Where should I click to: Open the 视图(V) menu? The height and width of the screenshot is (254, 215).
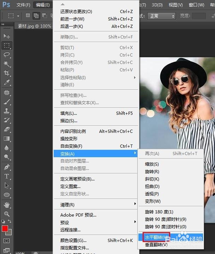click(176, 5)
